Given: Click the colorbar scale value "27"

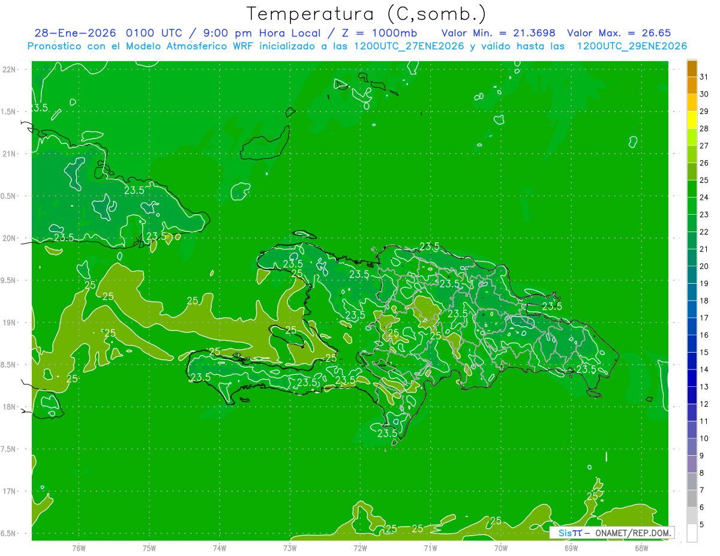Looking at the screenshot, I should (x=704, y=146).
